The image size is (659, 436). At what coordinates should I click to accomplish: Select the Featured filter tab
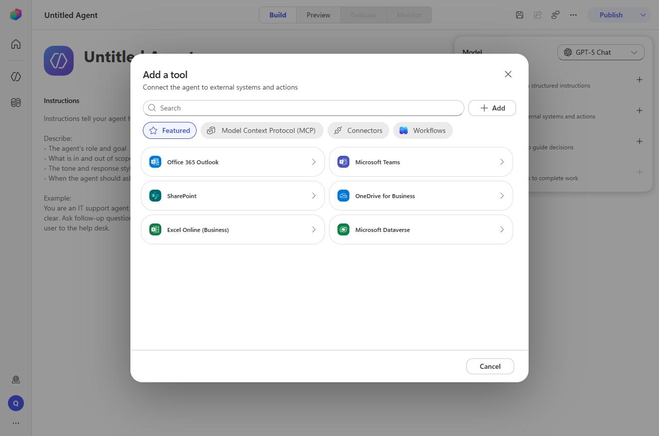pyautogui.click(x=170, y=130)
